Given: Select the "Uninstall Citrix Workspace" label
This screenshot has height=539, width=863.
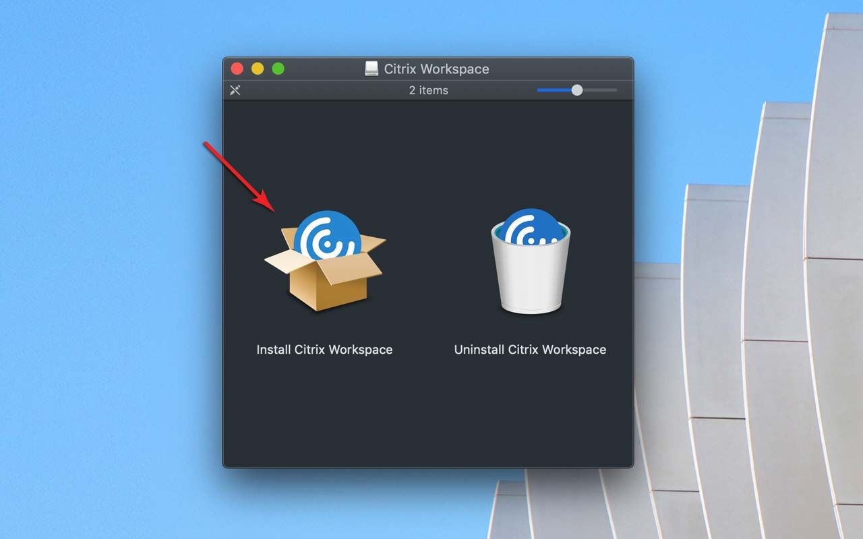Looking at the screenshot, I should click(530, 350).
